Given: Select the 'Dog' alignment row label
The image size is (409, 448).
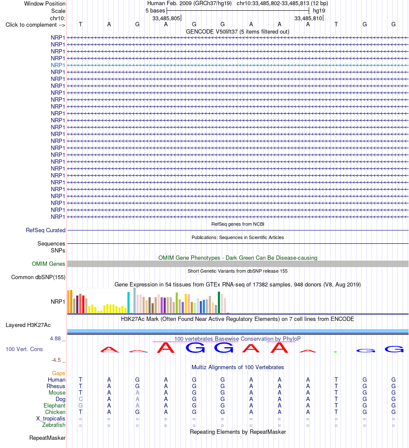Looking at the screenshot, I should (60, 399).
